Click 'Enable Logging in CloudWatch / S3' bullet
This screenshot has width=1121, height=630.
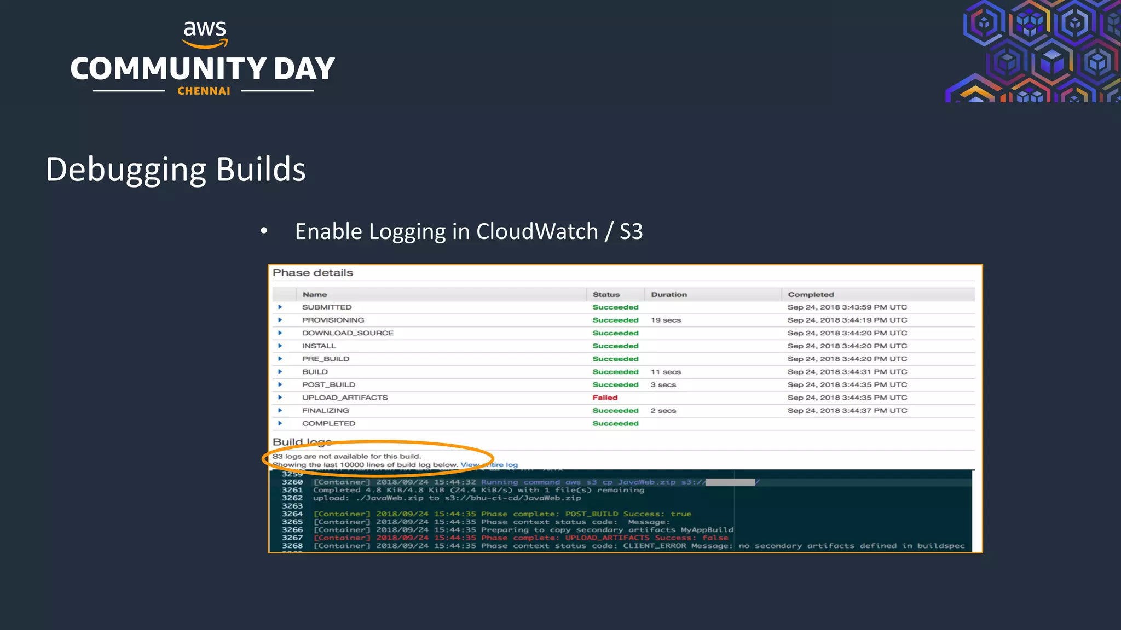469,232
